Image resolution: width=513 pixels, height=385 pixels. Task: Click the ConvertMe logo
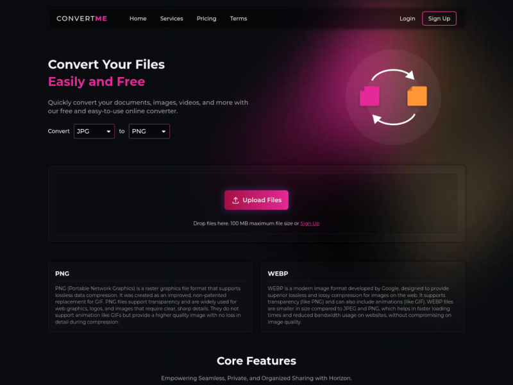pyautogui.click(x=81, y=19)
